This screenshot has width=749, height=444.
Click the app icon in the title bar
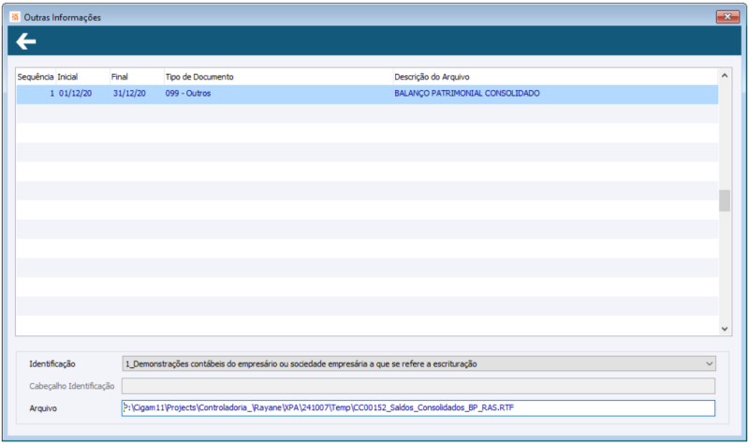pos(15,17)
